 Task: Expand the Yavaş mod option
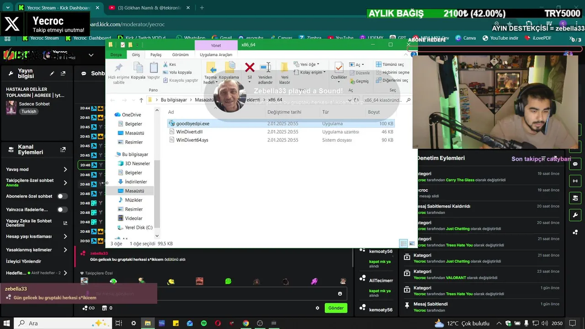coord(65,170)
